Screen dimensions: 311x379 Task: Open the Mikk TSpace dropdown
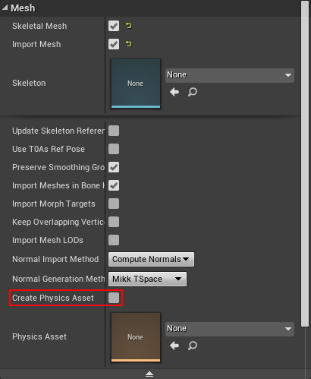[x=147, y=279]
